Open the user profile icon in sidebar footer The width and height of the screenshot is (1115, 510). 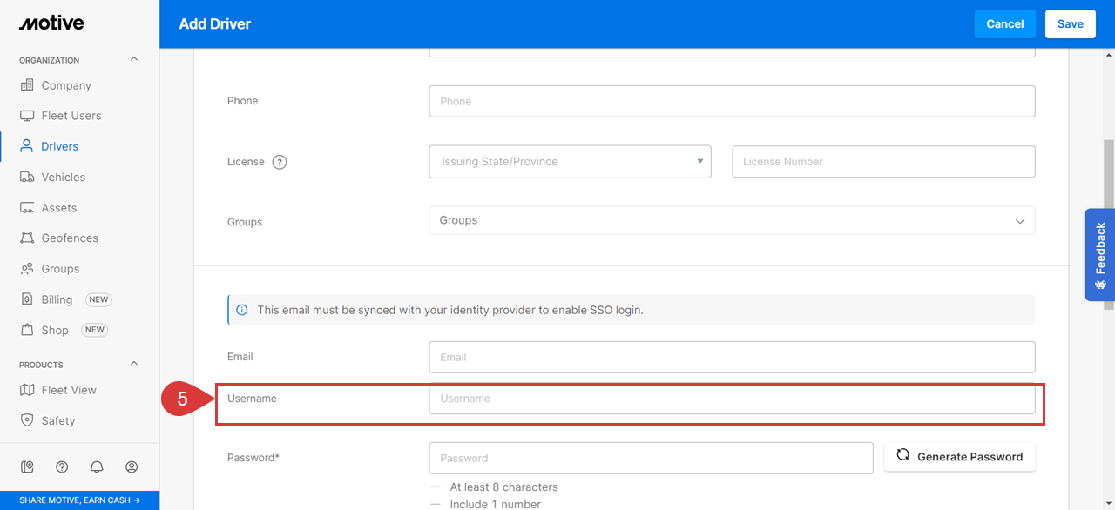click(132, 466)
